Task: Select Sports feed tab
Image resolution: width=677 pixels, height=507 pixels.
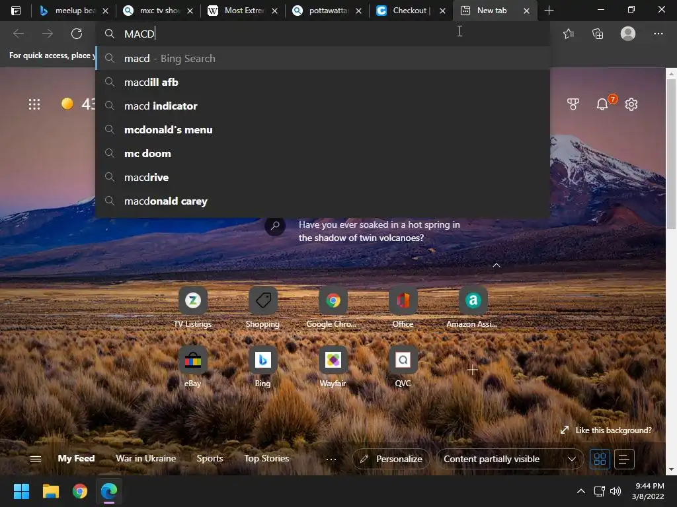Action: (210, 458)
